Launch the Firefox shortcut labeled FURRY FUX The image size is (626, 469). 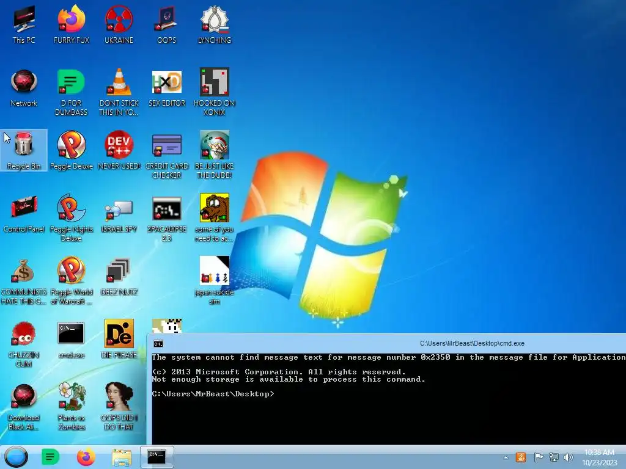72,24
